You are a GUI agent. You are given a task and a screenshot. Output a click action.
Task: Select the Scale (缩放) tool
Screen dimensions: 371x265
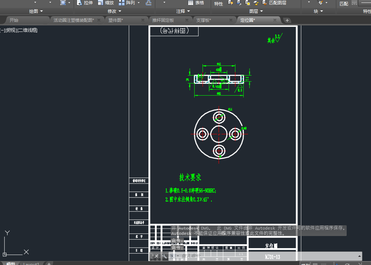click(x=106, y=3)
